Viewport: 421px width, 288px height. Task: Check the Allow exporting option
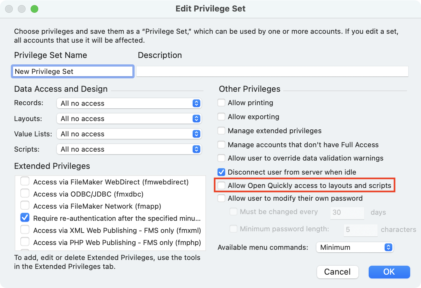[x=221, y=117]
